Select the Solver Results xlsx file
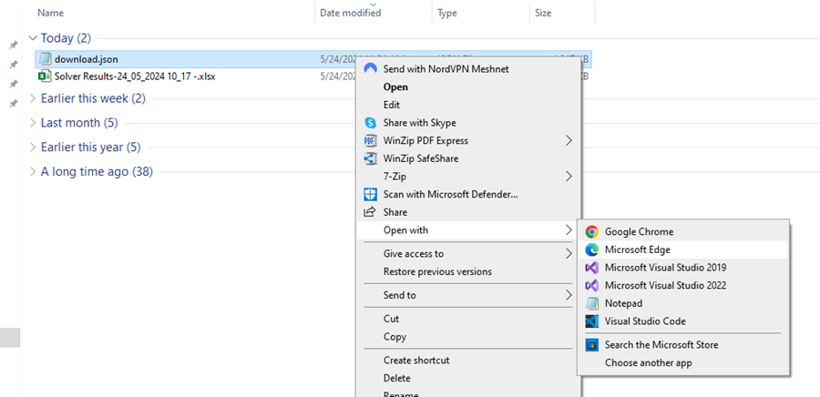Screen dimensions: 820x397 pos(134,76)
